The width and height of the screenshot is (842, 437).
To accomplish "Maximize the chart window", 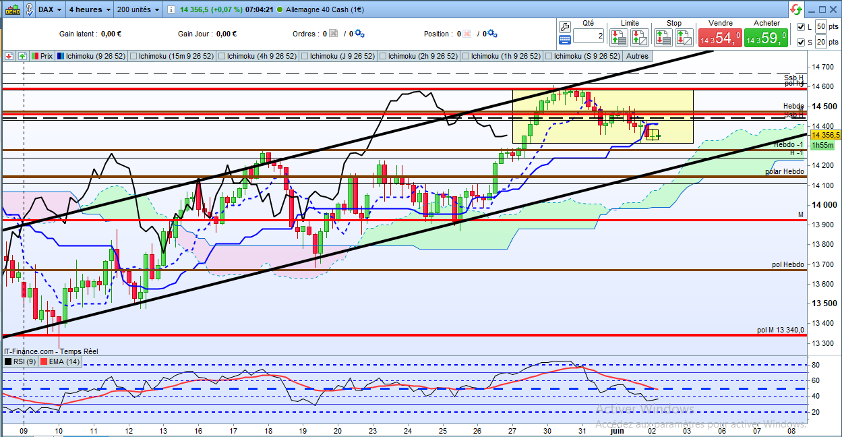I will click(x=823, y=9).
